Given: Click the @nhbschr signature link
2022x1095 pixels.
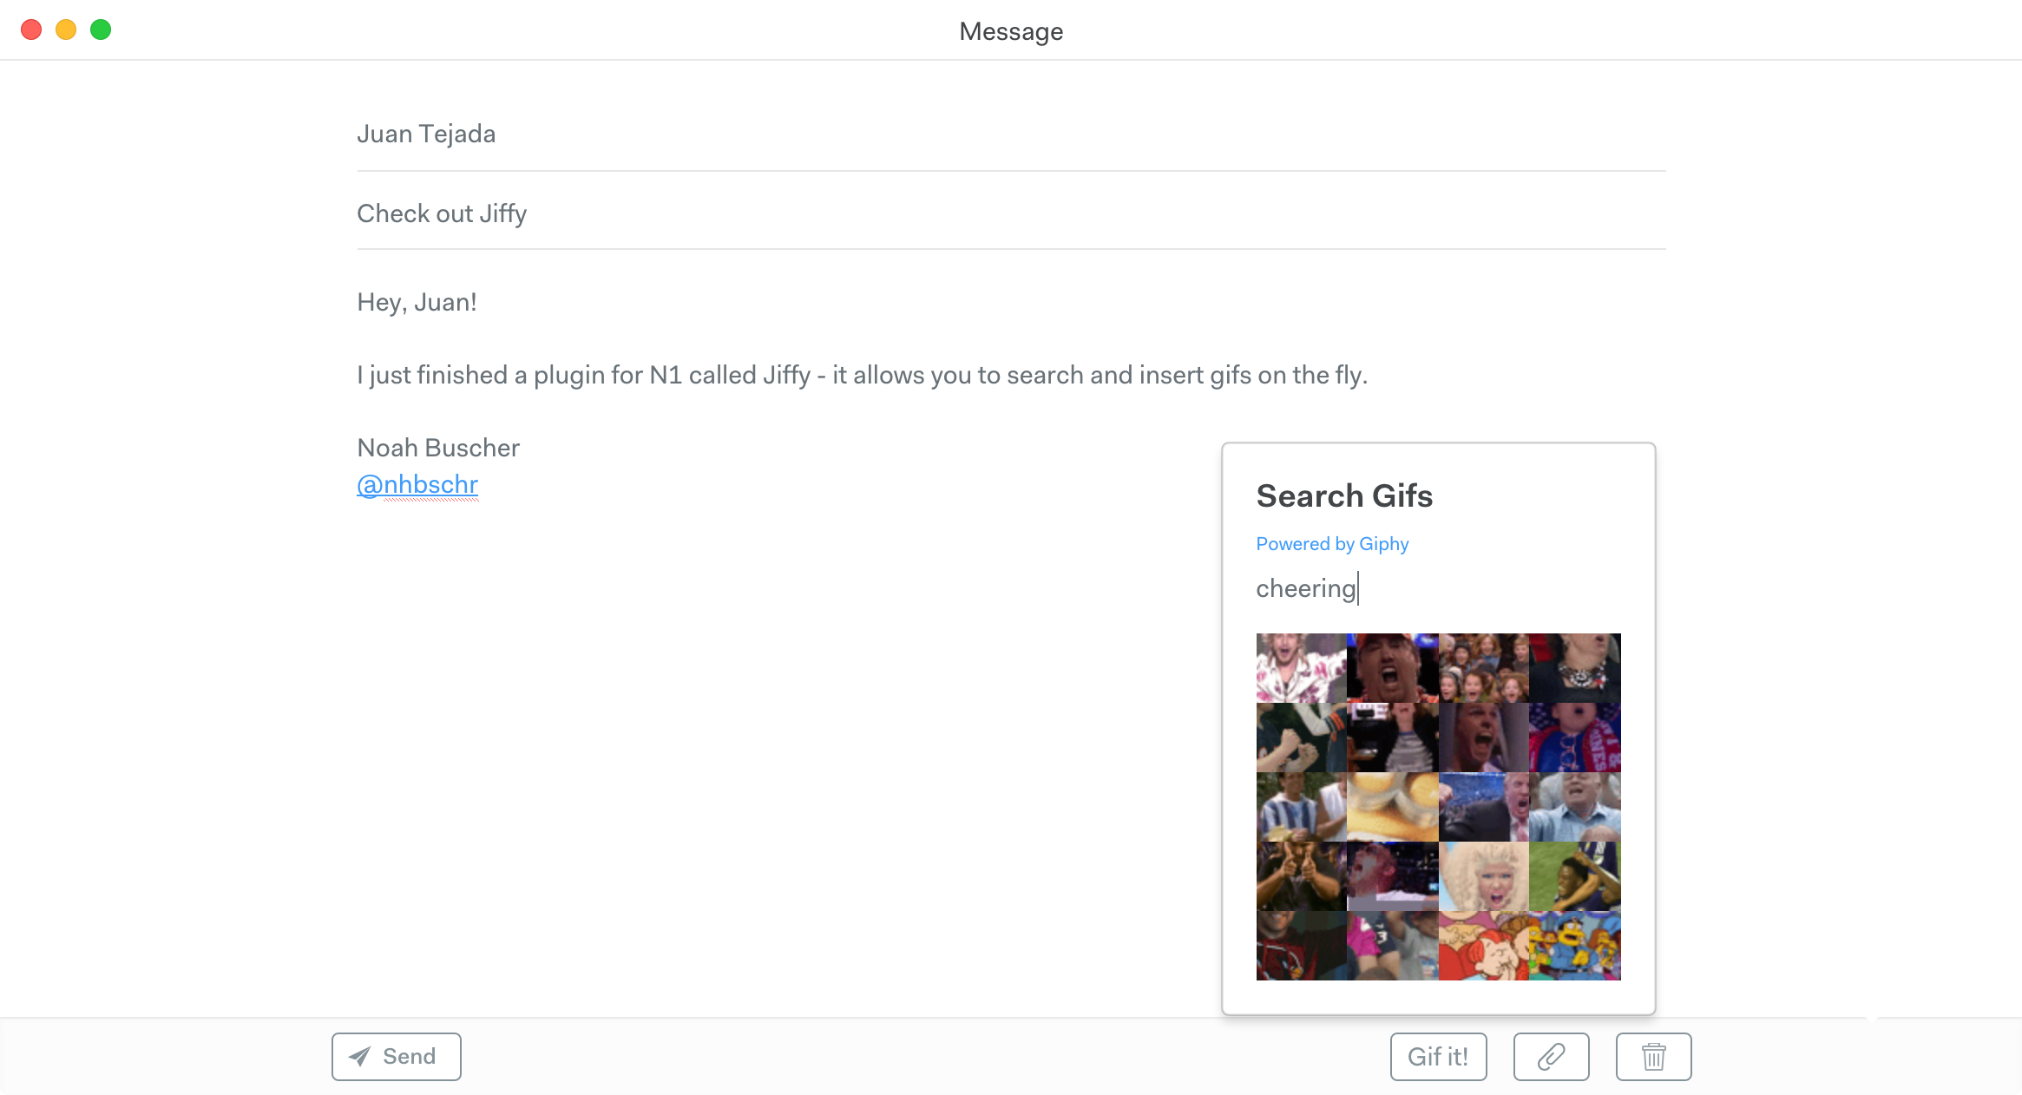Looking at the screenshot, I should tap(417, 484).
